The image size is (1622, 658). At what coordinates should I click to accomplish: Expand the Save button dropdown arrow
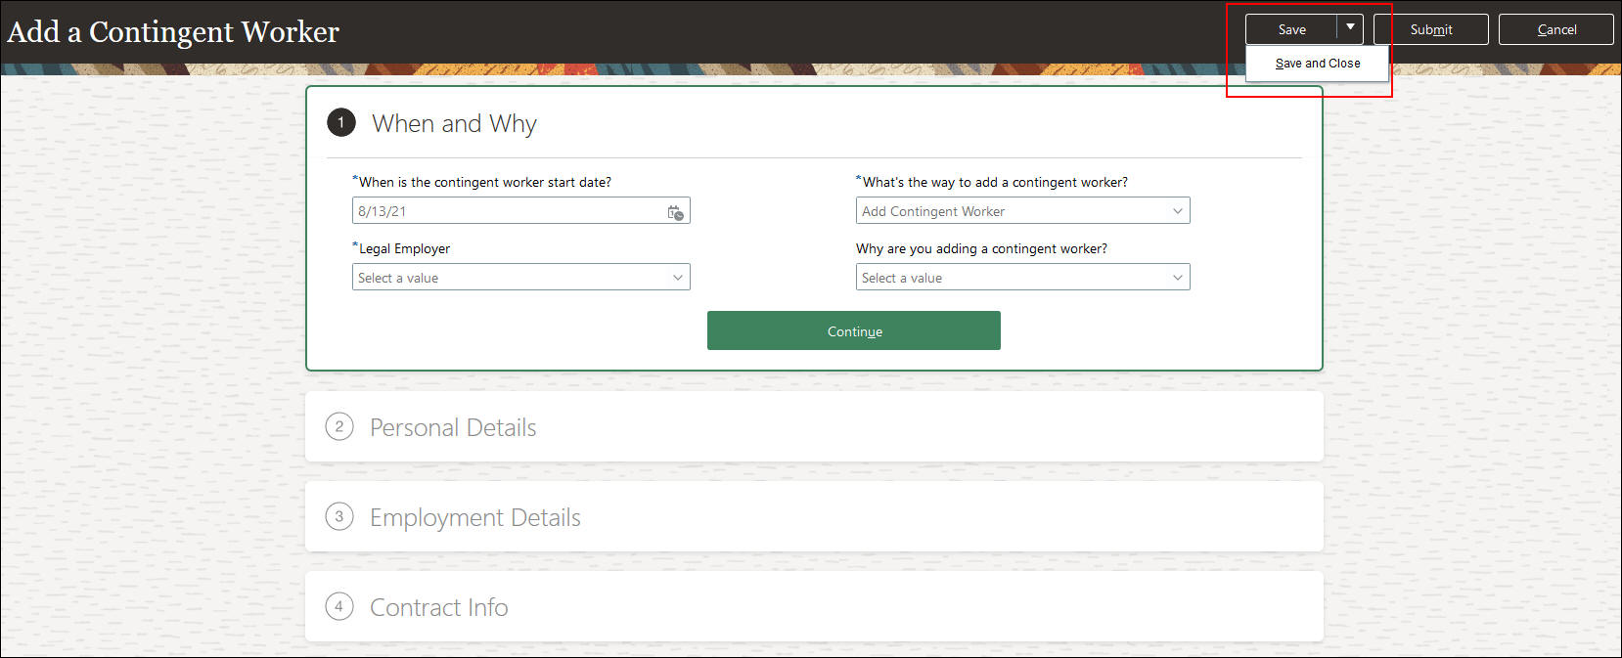coord(1350,28)
